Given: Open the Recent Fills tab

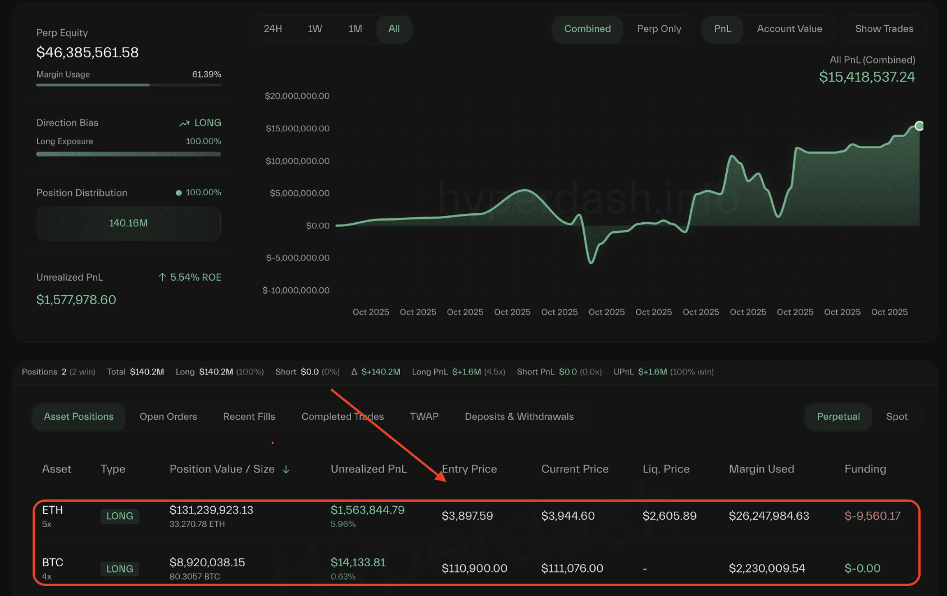Looking at the screenshot, I should click(249, 416).
